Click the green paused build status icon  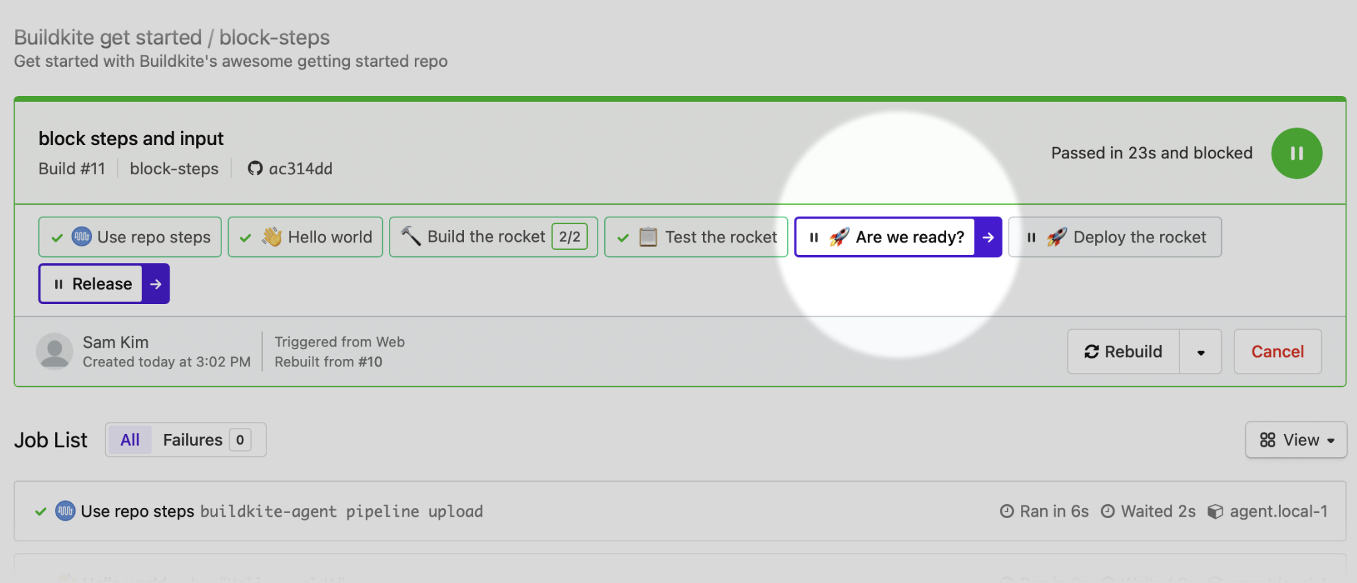pos(1296,153)
